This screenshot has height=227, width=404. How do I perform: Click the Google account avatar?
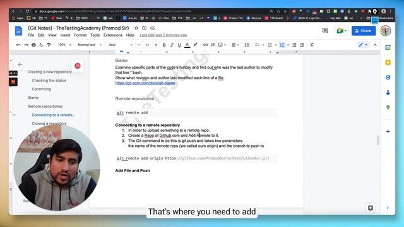(x=386, y=31)
